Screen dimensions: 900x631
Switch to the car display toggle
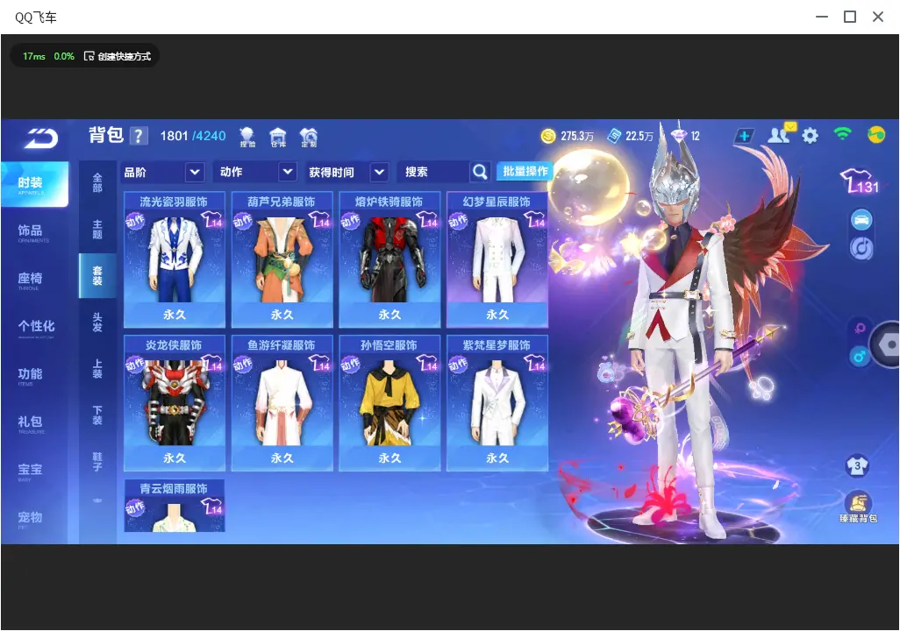861,220
